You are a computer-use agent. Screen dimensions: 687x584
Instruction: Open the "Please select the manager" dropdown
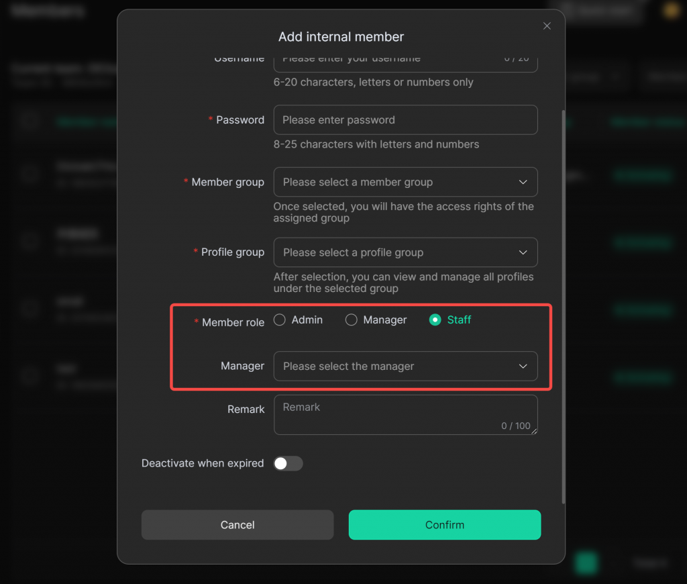pos(396,367)
